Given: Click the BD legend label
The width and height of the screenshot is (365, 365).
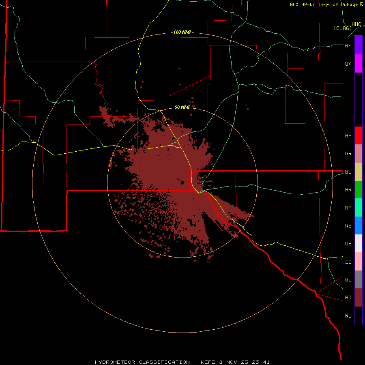Looking at the screenshot, I should 348,172.
